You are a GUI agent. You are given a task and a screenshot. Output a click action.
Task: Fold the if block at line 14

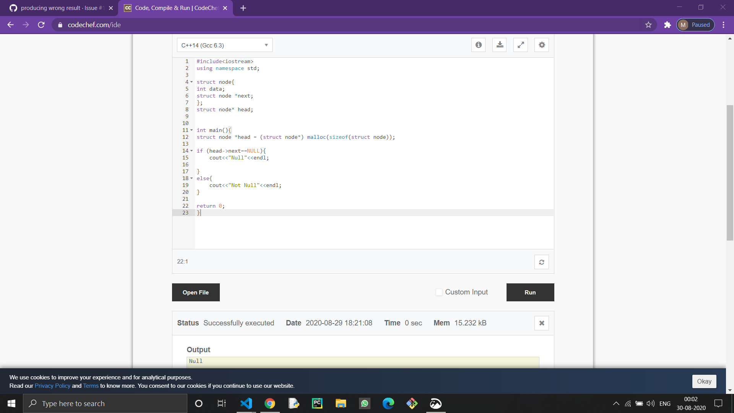click(192, 151)
